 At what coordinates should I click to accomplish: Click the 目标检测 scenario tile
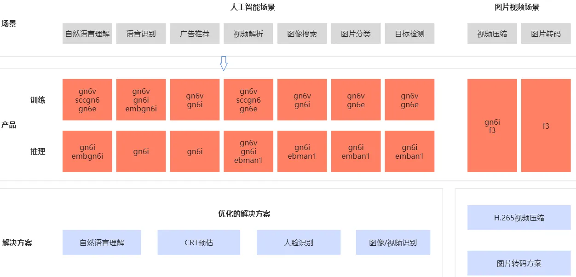tap(409, 33)
